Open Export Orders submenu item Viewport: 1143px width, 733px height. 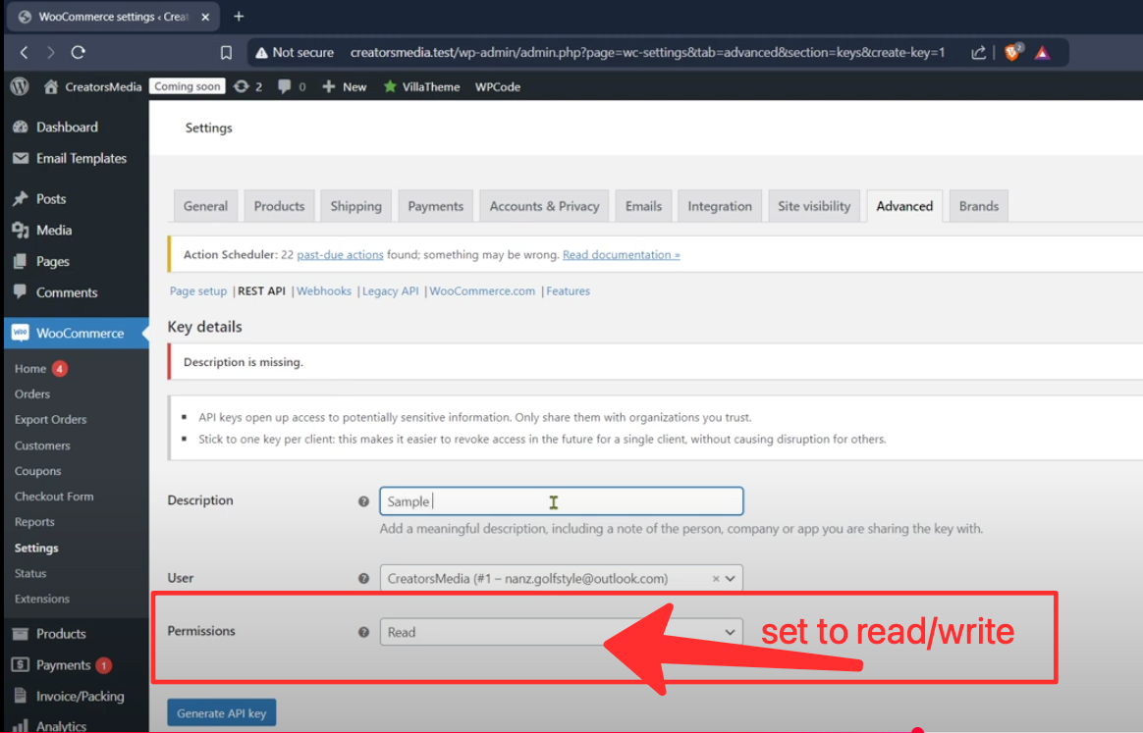[50, 420]
